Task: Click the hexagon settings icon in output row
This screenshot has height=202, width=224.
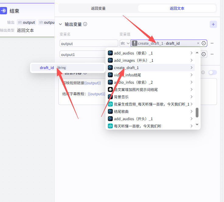Action: pos(204,43)
